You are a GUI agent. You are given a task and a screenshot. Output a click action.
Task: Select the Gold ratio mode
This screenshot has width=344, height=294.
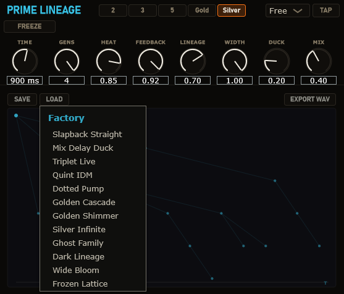click(x=202, y=10)
